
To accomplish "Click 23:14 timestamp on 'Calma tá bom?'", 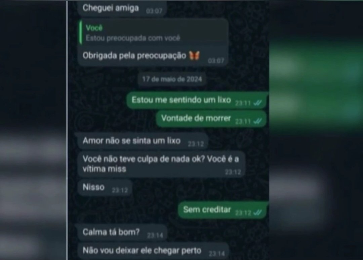I will (x=155, y=235).
